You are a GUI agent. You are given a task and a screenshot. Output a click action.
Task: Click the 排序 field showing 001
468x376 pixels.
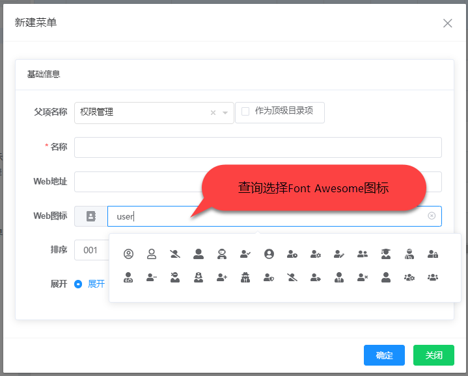point(92,250)
